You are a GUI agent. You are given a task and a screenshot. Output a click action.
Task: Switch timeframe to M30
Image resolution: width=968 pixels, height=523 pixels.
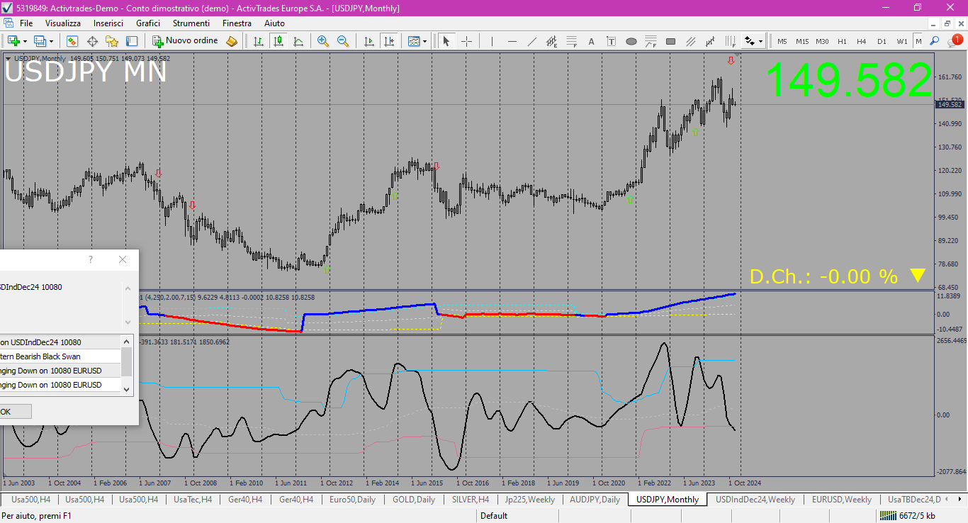click(822, 41)
